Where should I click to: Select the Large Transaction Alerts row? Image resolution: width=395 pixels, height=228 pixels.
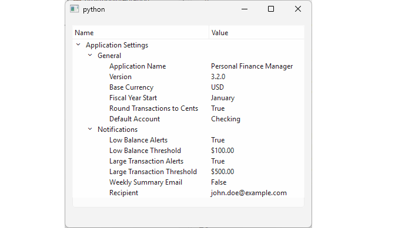[x=188, y=161]
